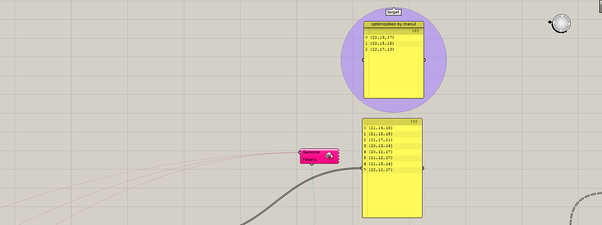The image size is (602, 225).
Task: Select the Genome label on Galapagos component
Action: [x=311, y=152]
